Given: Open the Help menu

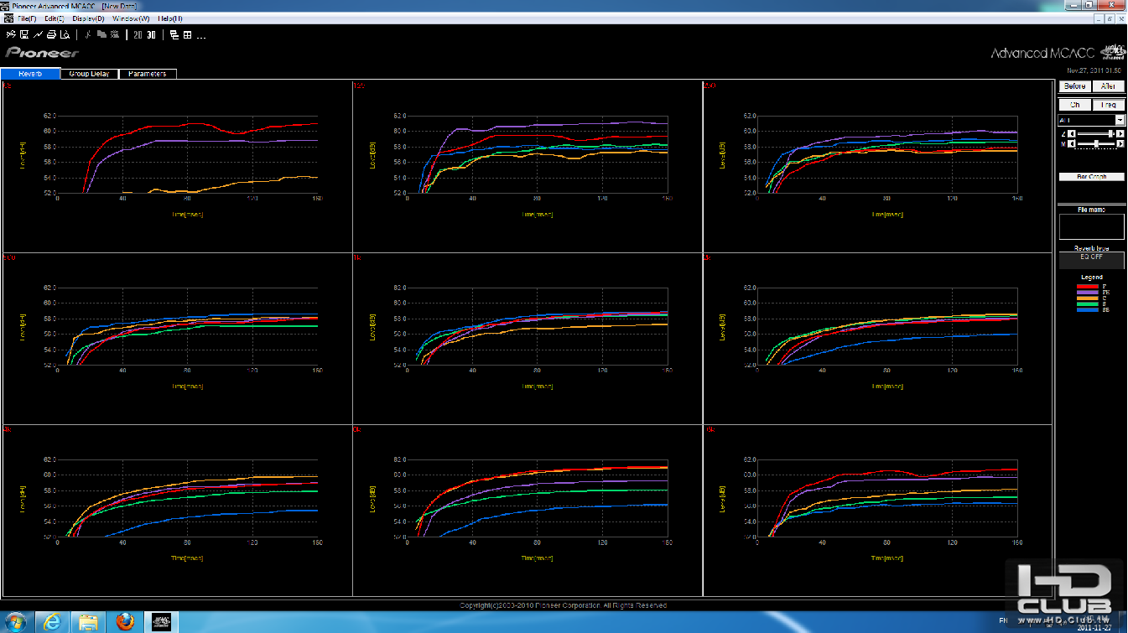Looking at the screenshot, I should [x=169, y=18].
